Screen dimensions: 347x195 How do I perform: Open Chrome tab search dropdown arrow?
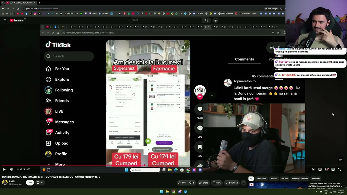coord(3,3)
